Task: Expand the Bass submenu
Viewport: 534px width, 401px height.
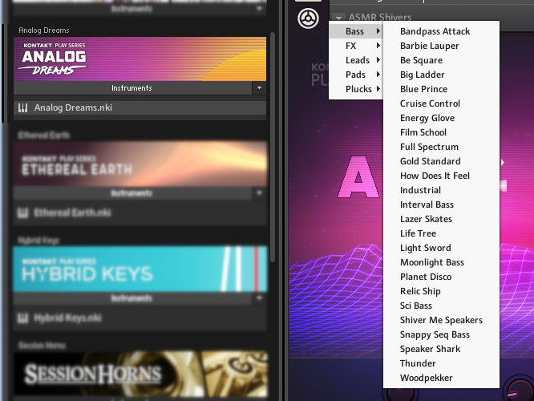Action: [356, 31]
